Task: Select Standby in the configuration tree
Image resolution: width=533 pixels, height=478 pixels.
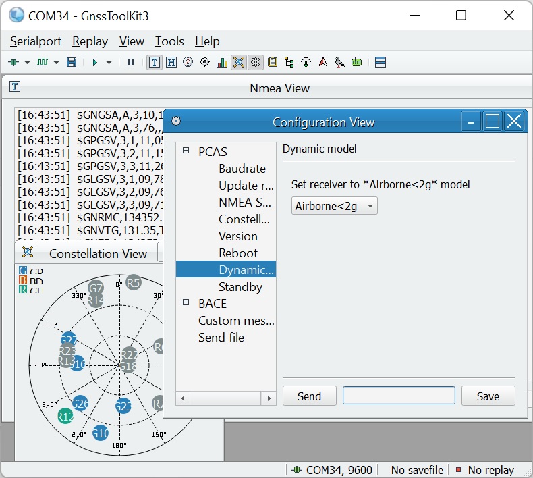Action: click(x=240, y=287)
